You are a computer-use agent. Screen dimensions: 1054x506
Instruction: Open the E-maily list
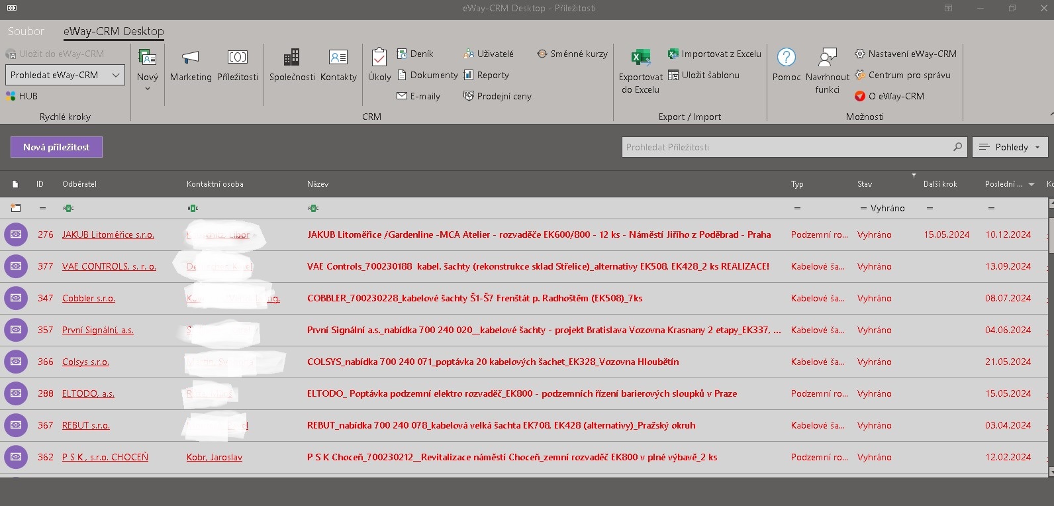point(418,96)
